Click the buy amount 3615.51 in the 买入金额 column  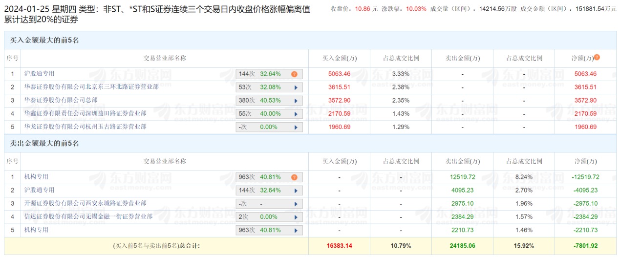click(339, 87)
